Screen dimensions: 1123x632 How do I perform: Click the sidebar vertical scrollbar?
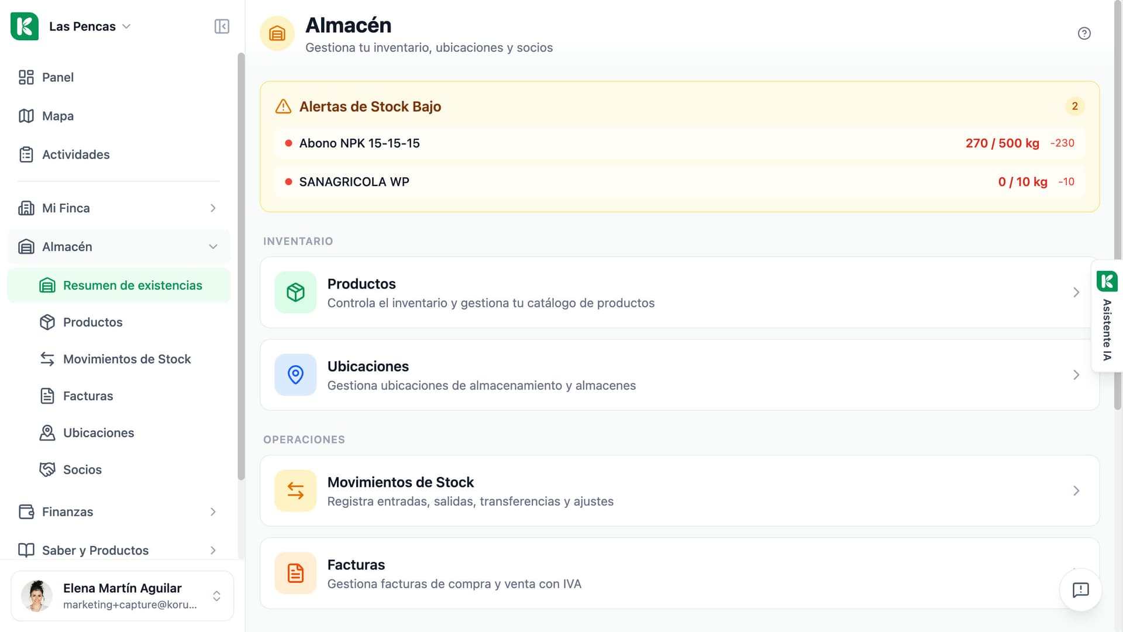point(241,266)
